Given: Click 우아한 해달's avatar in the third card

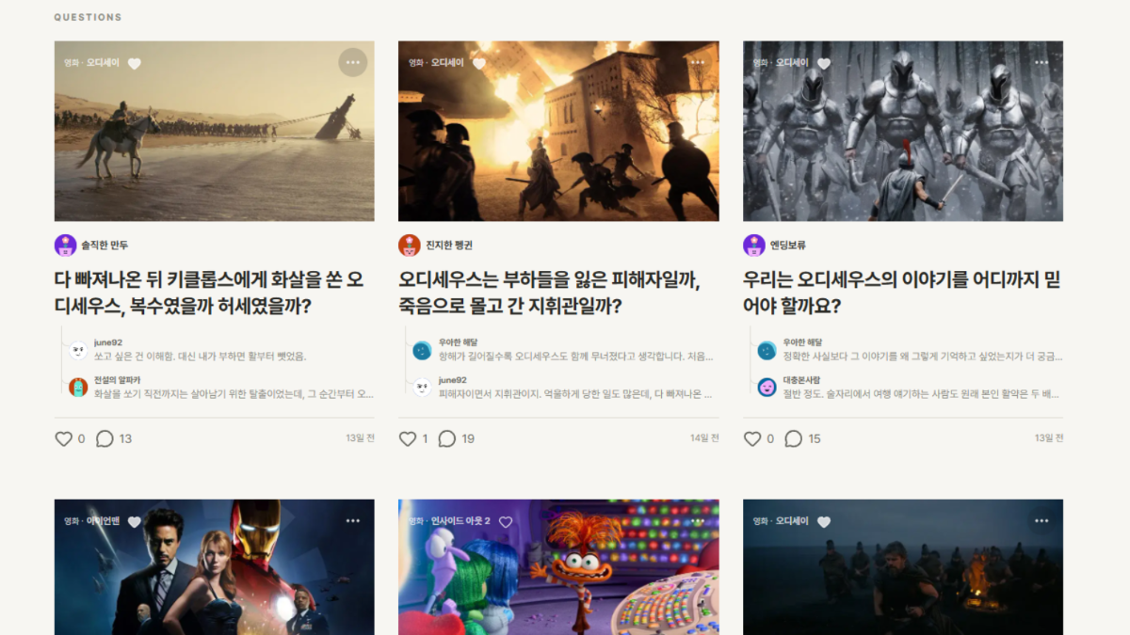Looking at the screenshot, I should (x=767, y=350).
